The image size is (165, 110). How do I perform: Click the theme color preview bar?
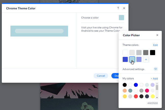[x=39, y=31]
